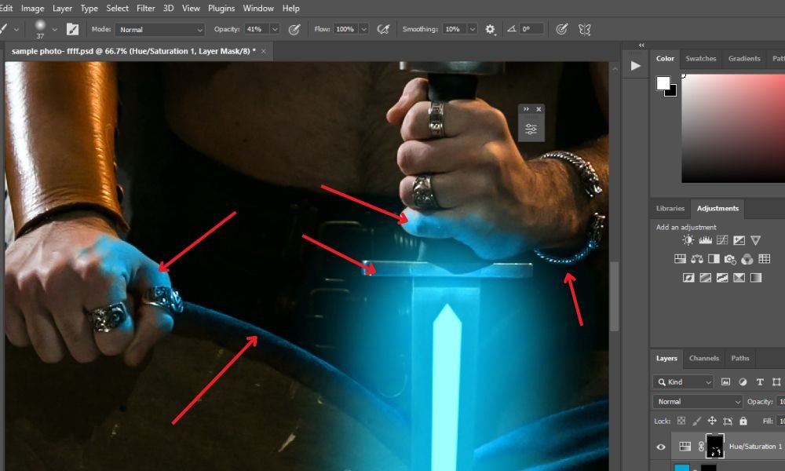Click the link icon between layer and mask

coord(701,447)
